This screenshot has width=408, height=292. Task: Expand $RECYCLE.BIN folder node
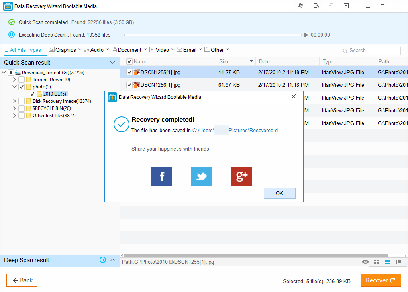point(14,108)
